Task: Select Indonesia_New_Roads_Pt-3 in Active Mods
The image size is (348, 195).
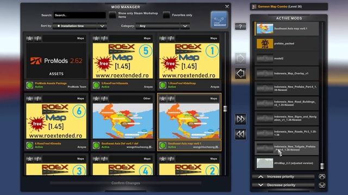Action: (x=287, y=133)
